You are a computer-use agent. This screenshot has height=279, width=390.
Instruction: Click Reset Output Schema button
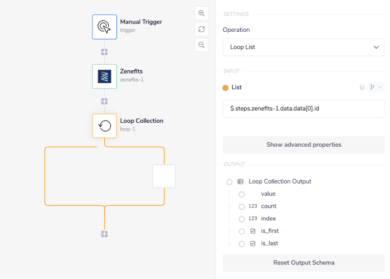[304, 263]
